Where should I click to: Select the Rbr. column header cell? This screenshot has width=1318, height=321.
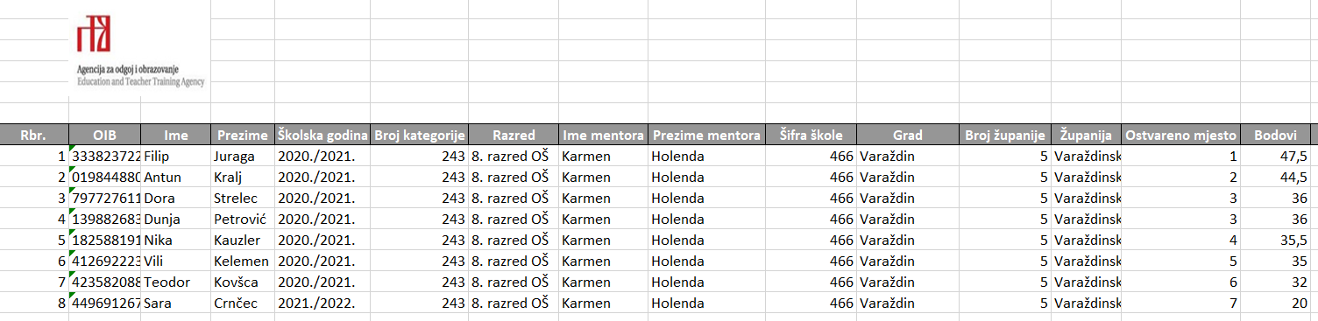pyautogui.click(x=34, y=136)
